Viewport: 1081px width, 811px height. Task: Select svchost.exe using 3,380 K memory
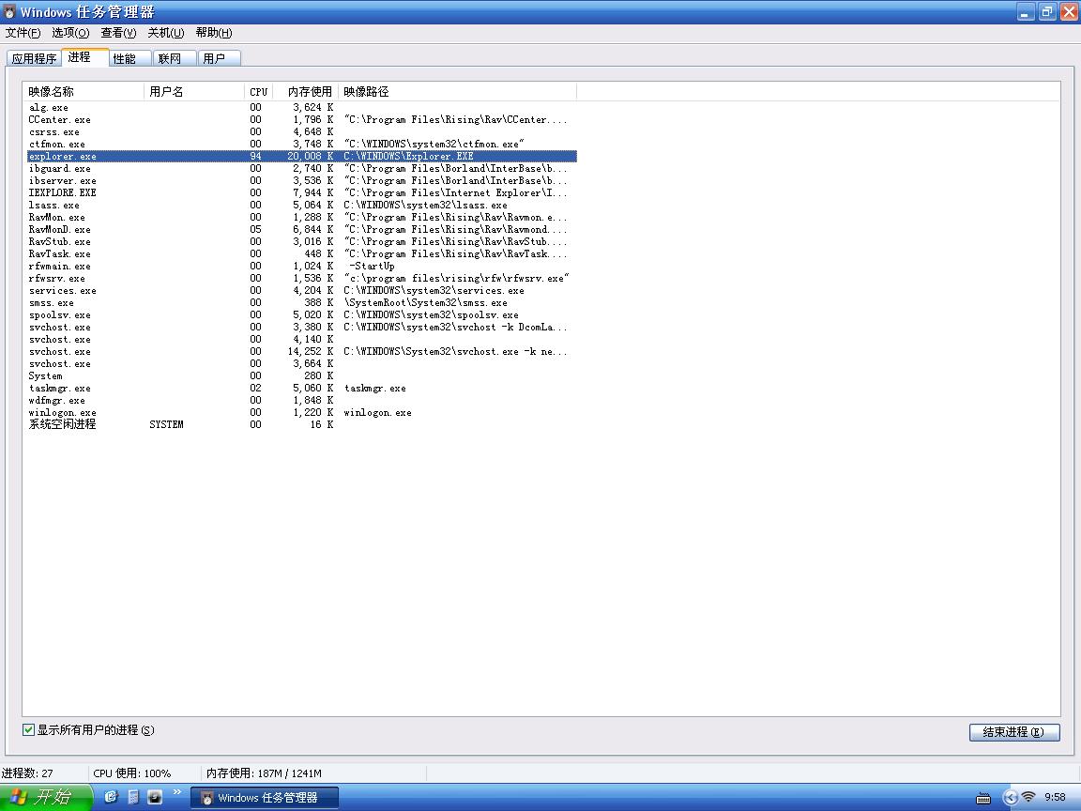tap(302, 327)
